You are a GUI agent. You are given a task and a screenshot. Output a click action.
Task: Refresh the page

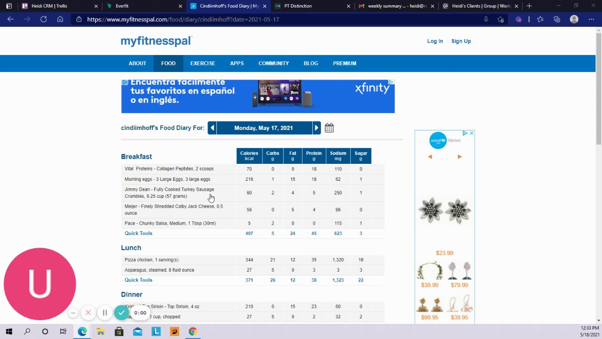pyautogui.click(x=43, y=19)
